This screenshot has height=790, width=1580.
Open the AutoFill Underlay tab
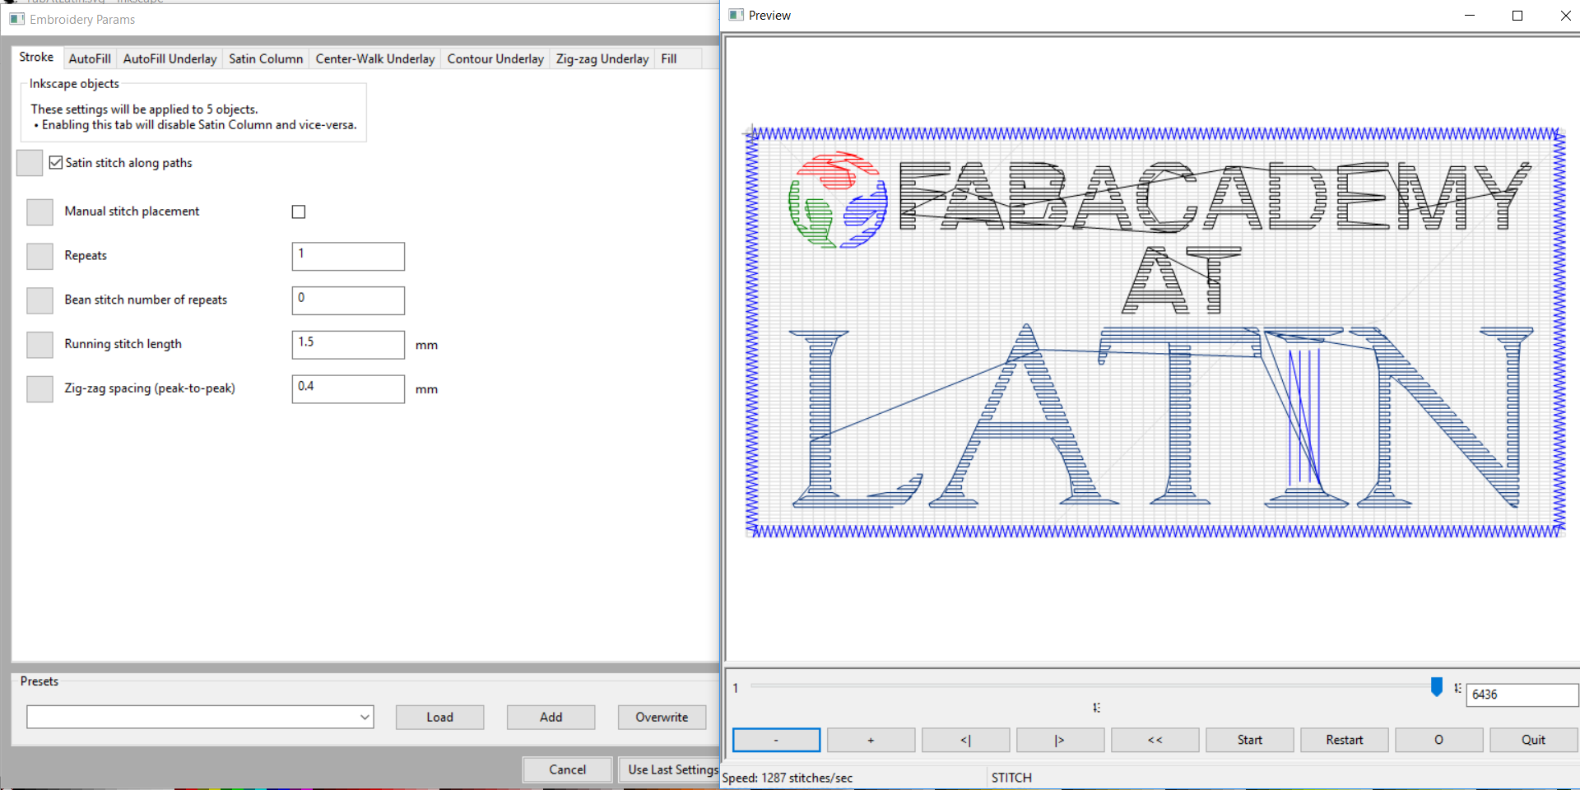[x=170, y=59]
